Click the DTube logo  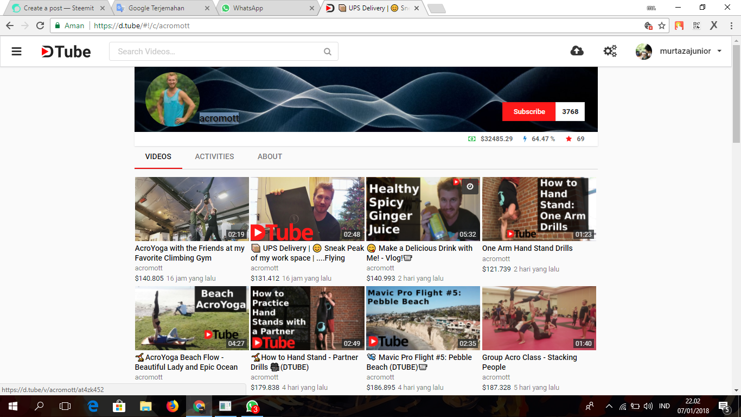click(65, 51)
